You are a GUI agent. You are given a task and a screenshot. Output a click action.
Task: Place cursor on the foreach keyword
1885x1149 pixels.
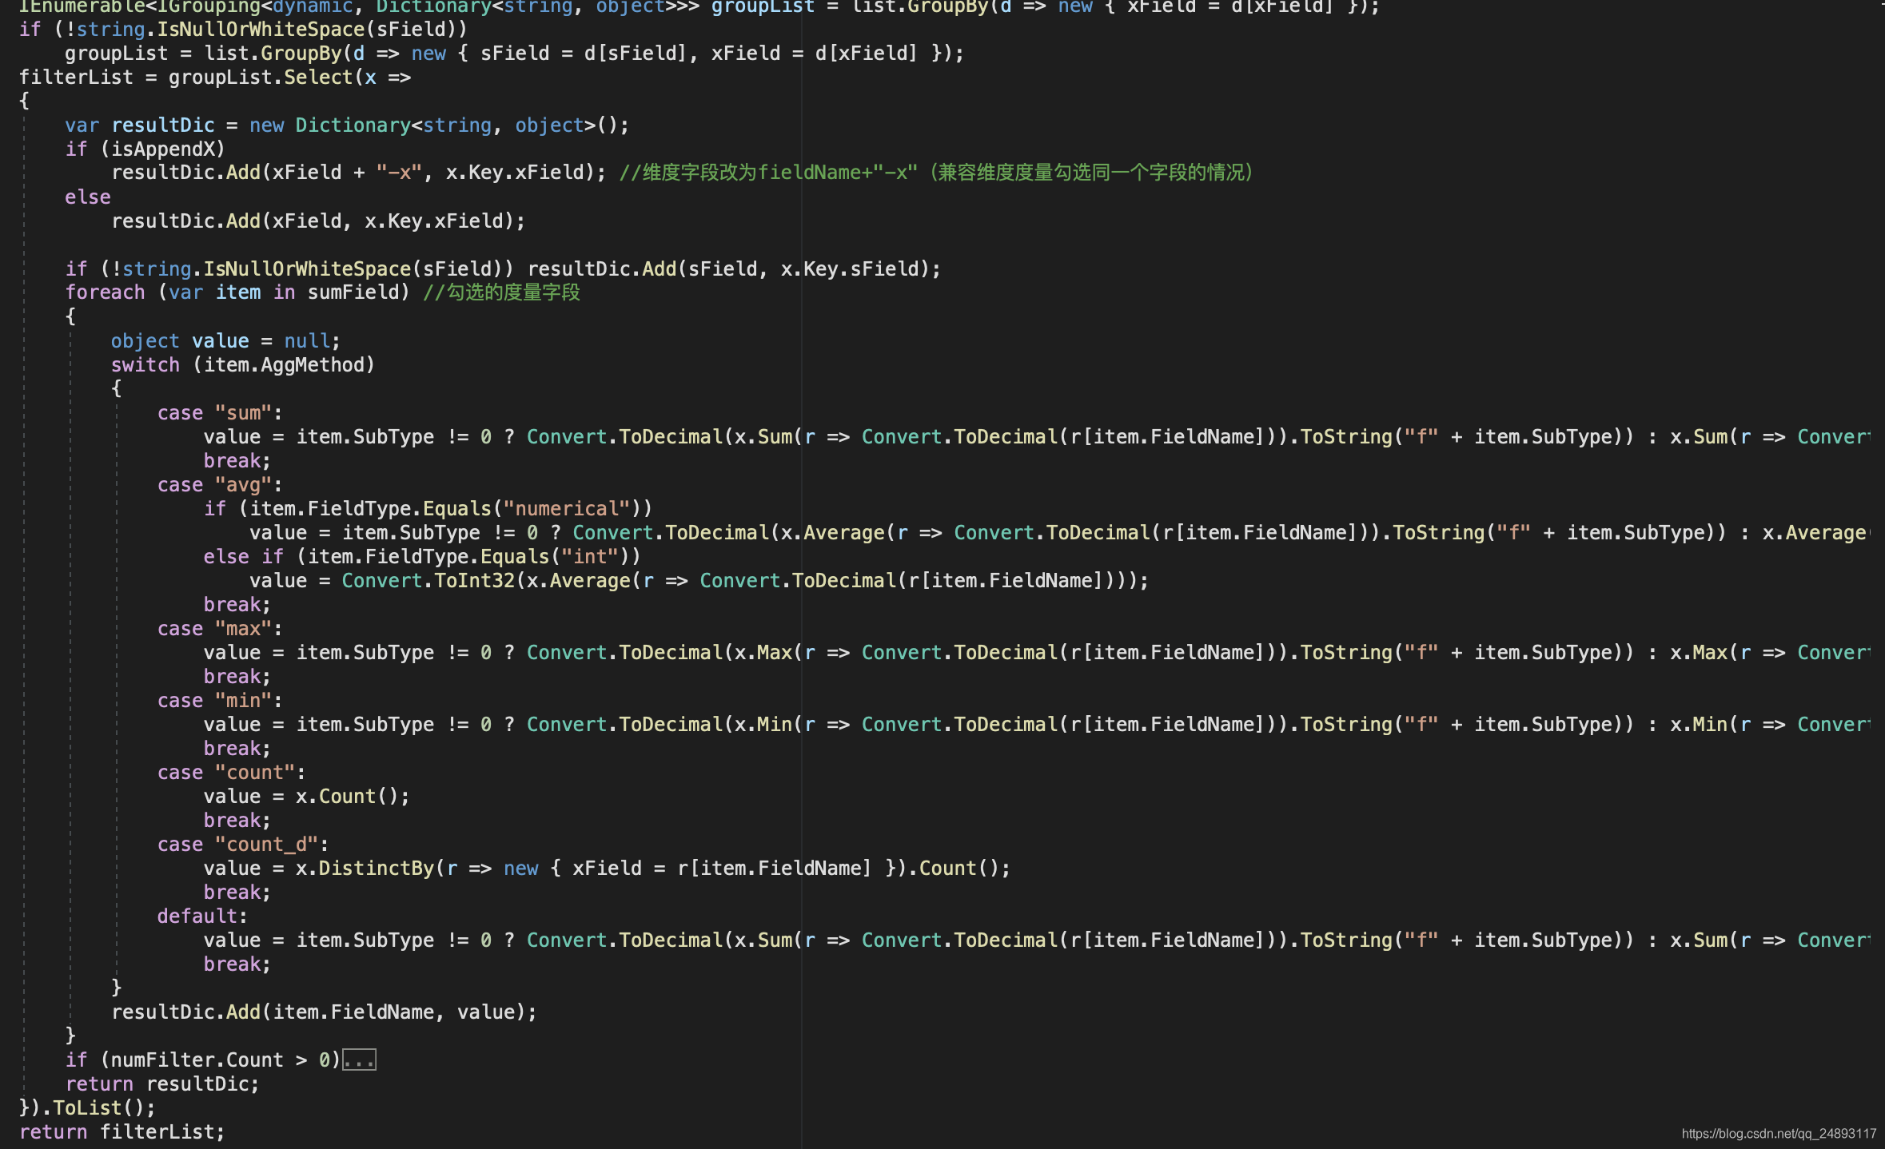click(104, 292)
